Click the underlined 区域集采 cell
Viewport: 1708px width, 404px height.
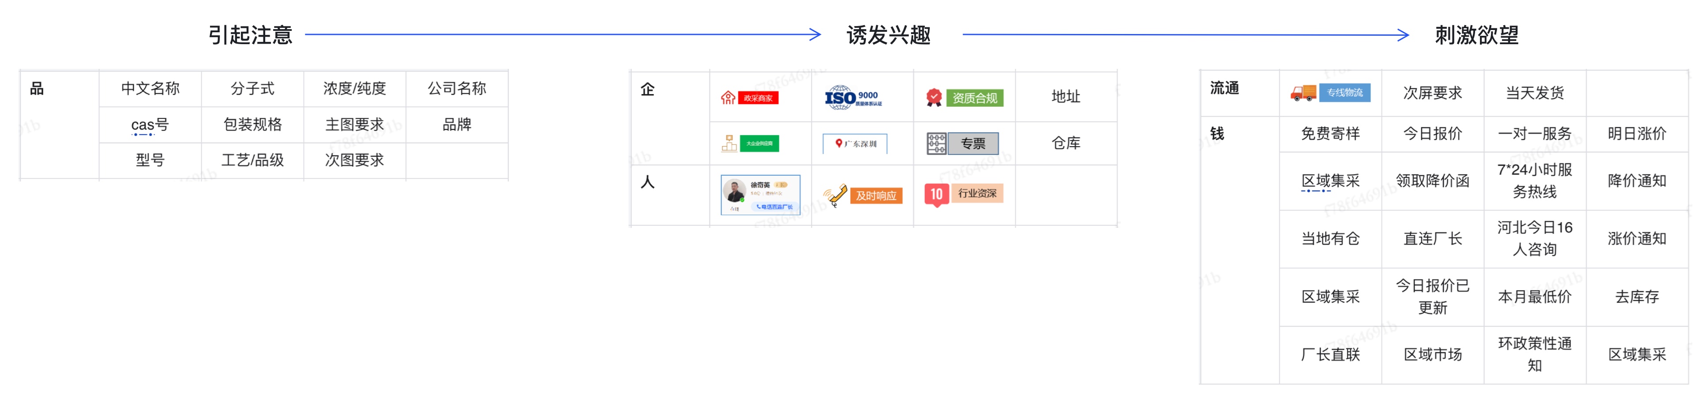1330,181
